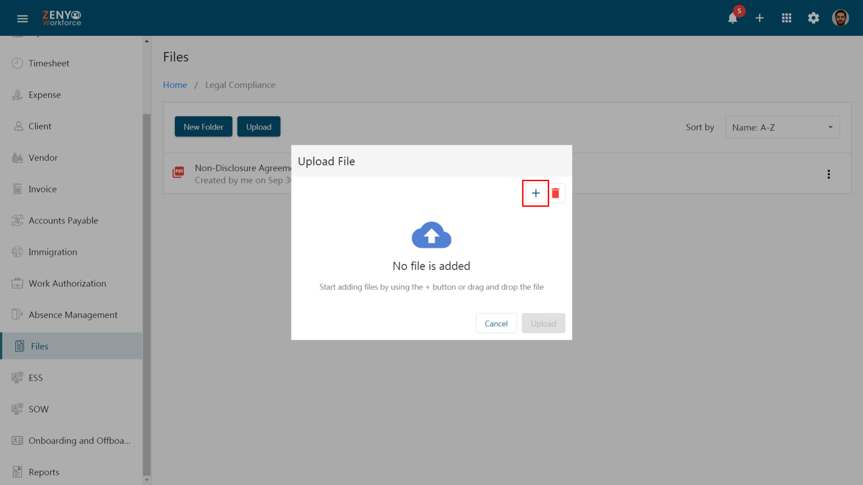
Task: Open three-dot menu for Non-Disclosure Agreement
Action: 828,174
